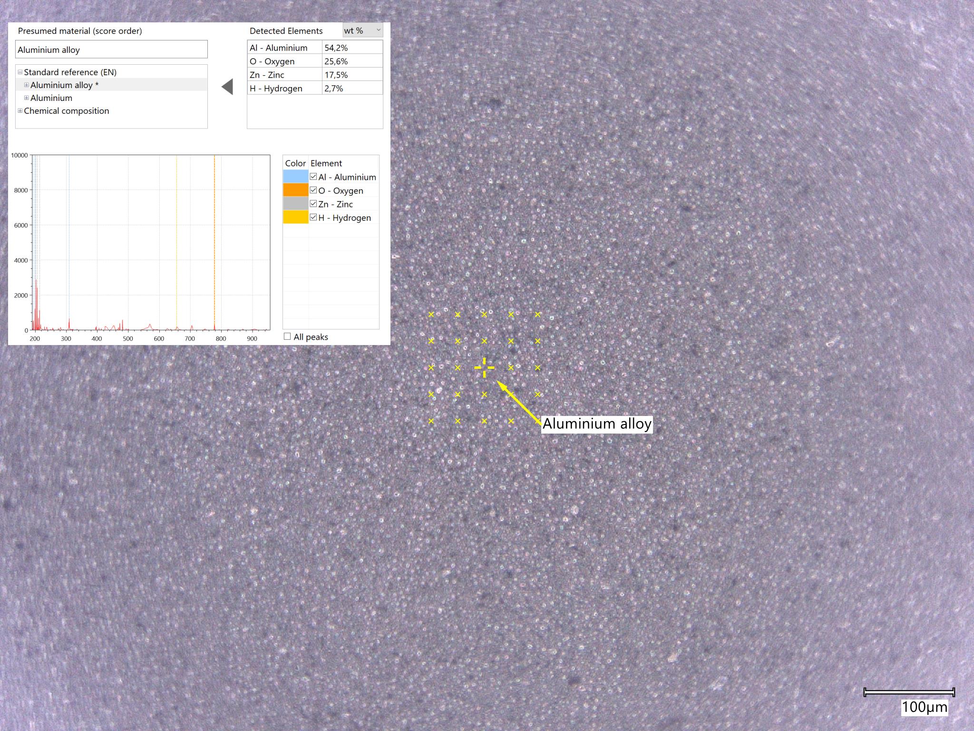Screen dimensions: 974x731
Task: Enable the All peaks checkbox
Action: pos(287,336)
